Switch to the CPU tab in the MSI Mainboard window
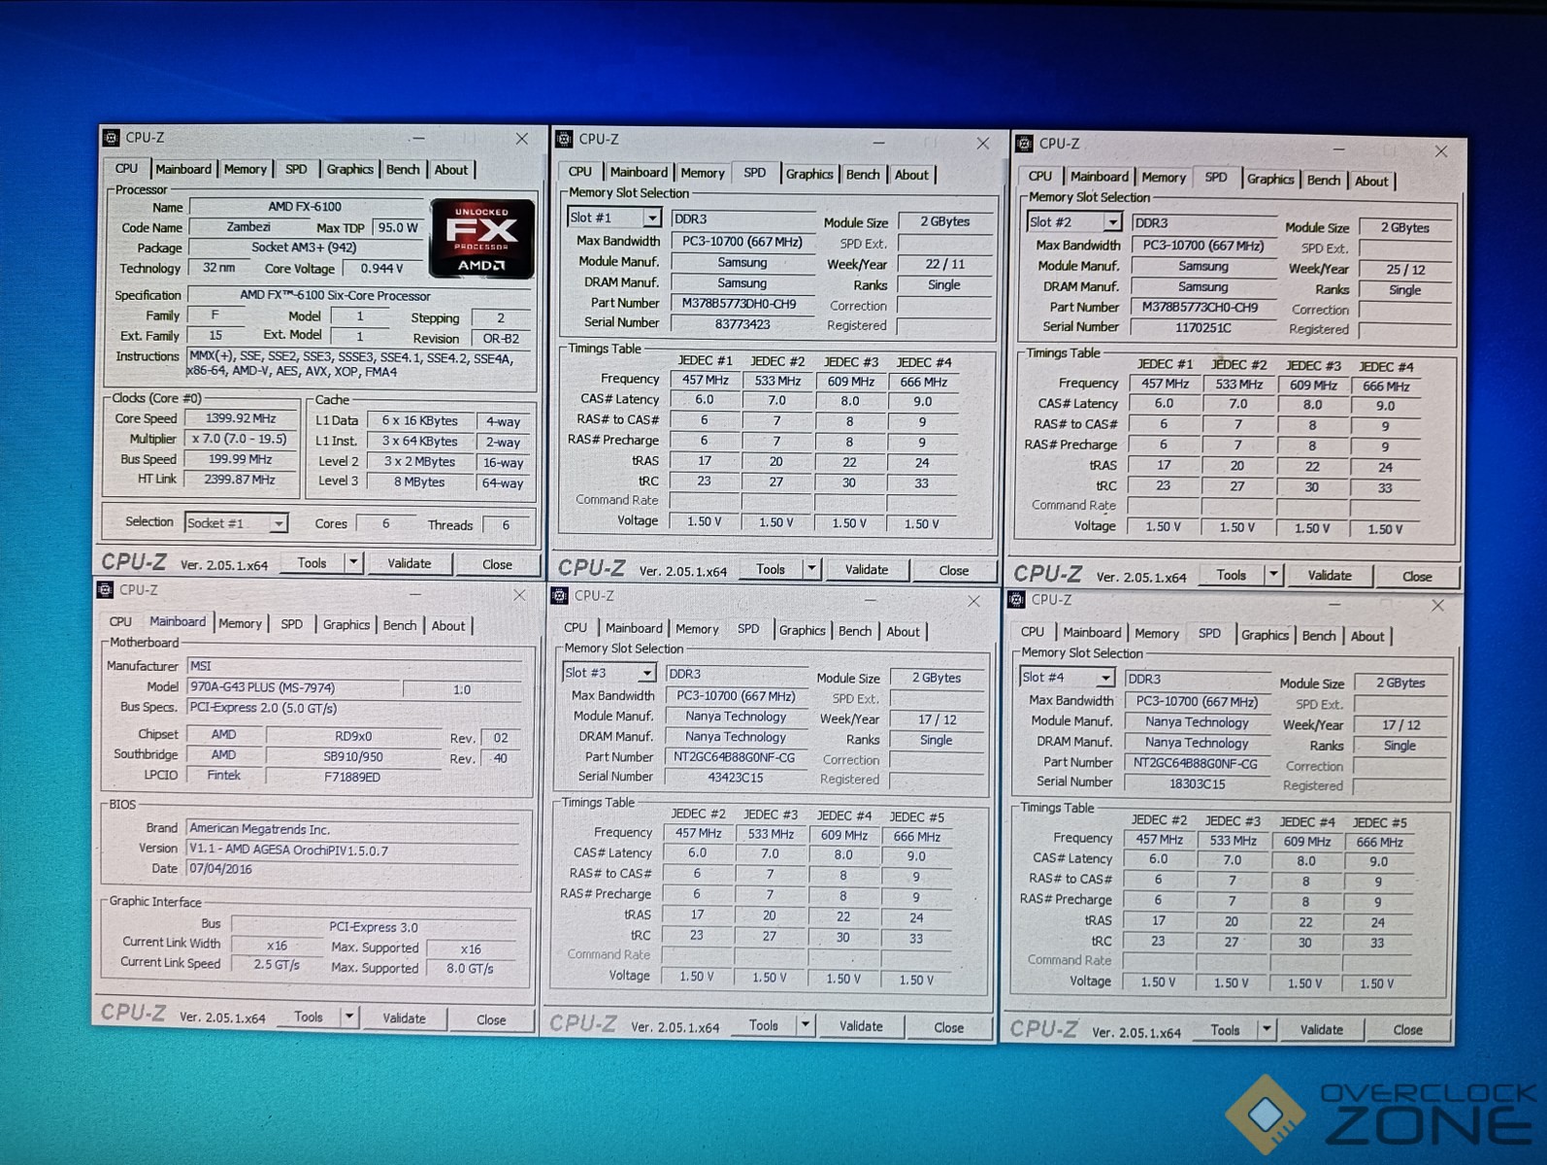1547x1165 pixels. tap(120, 621)
